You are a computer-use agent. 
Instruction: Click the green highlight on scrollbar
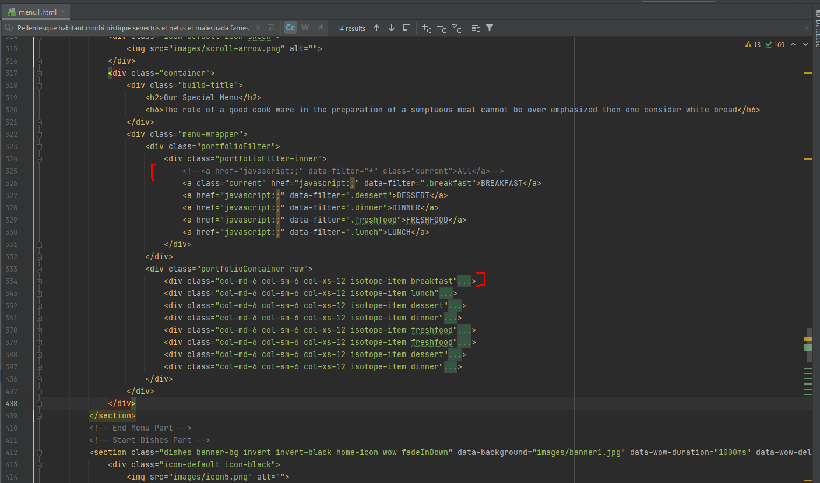[x=808, y=347]
